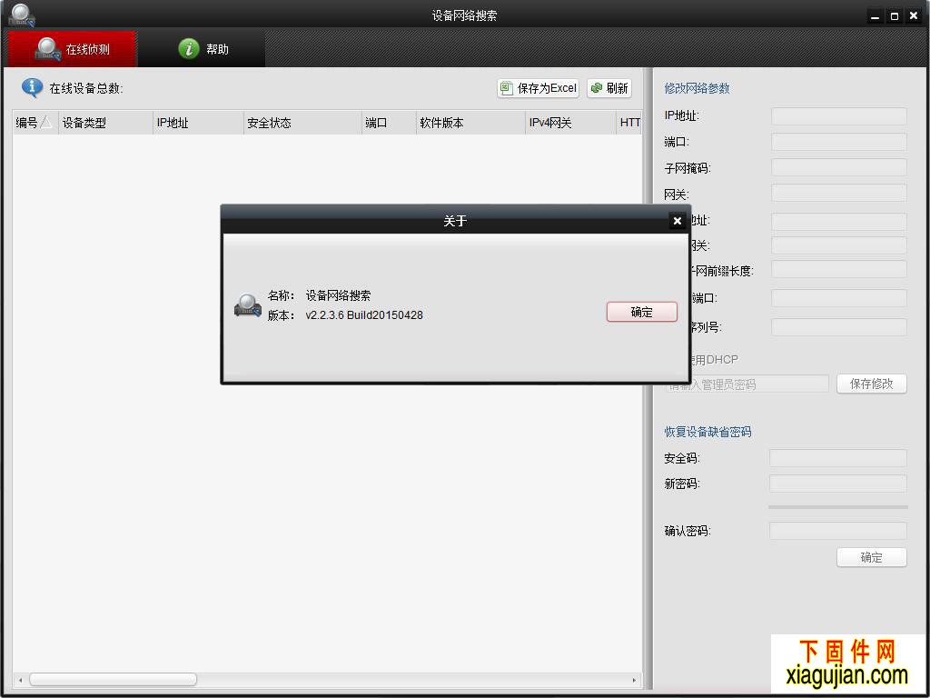This screenshot has height=698, width=930.
Task: Sort by 软件版本 column header
Action: pyautogui.click(x=470, y=123)
